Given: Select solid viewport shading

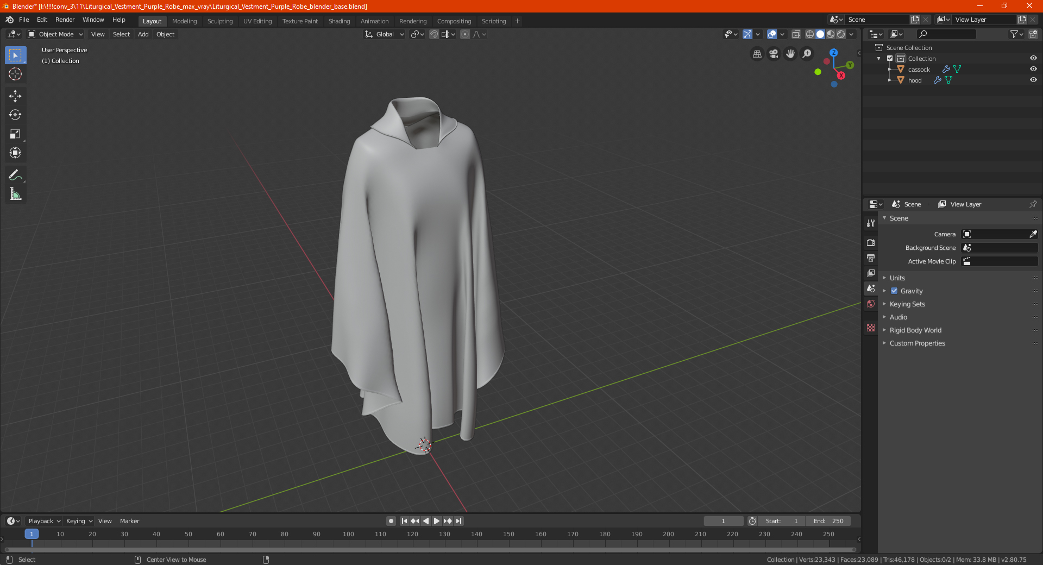Looking at the screenshot, I should coord(820,34).
